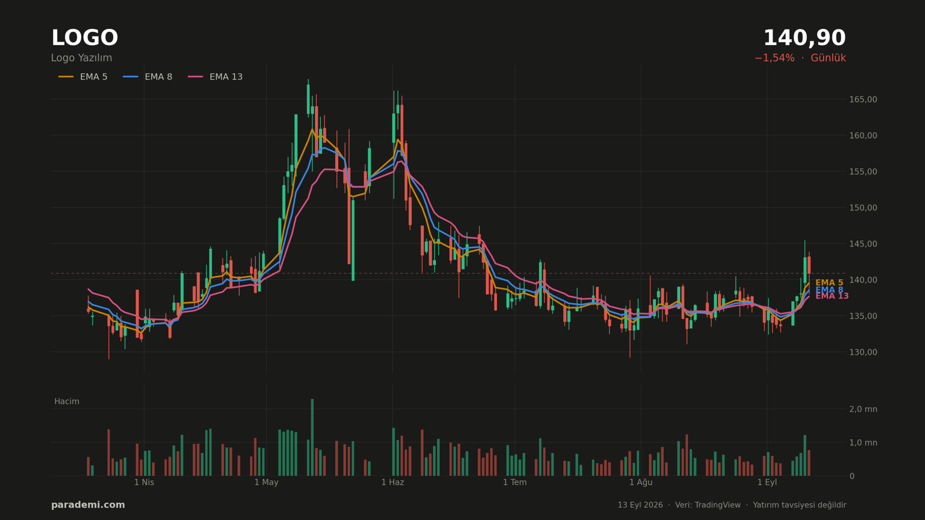The width and height of the screenshot is (925, 520).
Task: Click the orange EMA 5 end-of-line label
Action: (x=829, y=283)
